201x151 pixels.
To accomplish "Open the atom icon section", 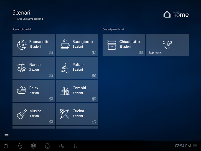I will [x=34, y=146].
